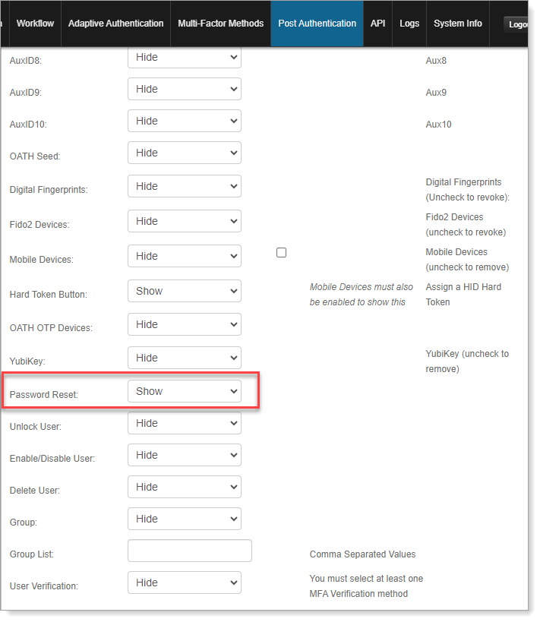Expand the Password Reset dropdown
540x622 pixels.
[x=185, y=392]
